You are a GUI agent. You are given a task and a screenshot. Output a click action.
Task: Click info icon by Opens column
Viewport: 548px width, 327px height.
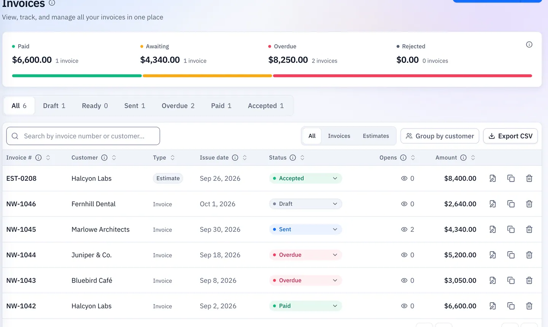point(403,158)
